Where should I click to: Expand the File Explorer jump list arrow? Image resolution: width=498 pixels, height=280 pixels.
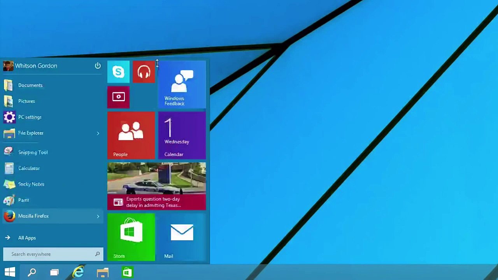click(98, 133)
